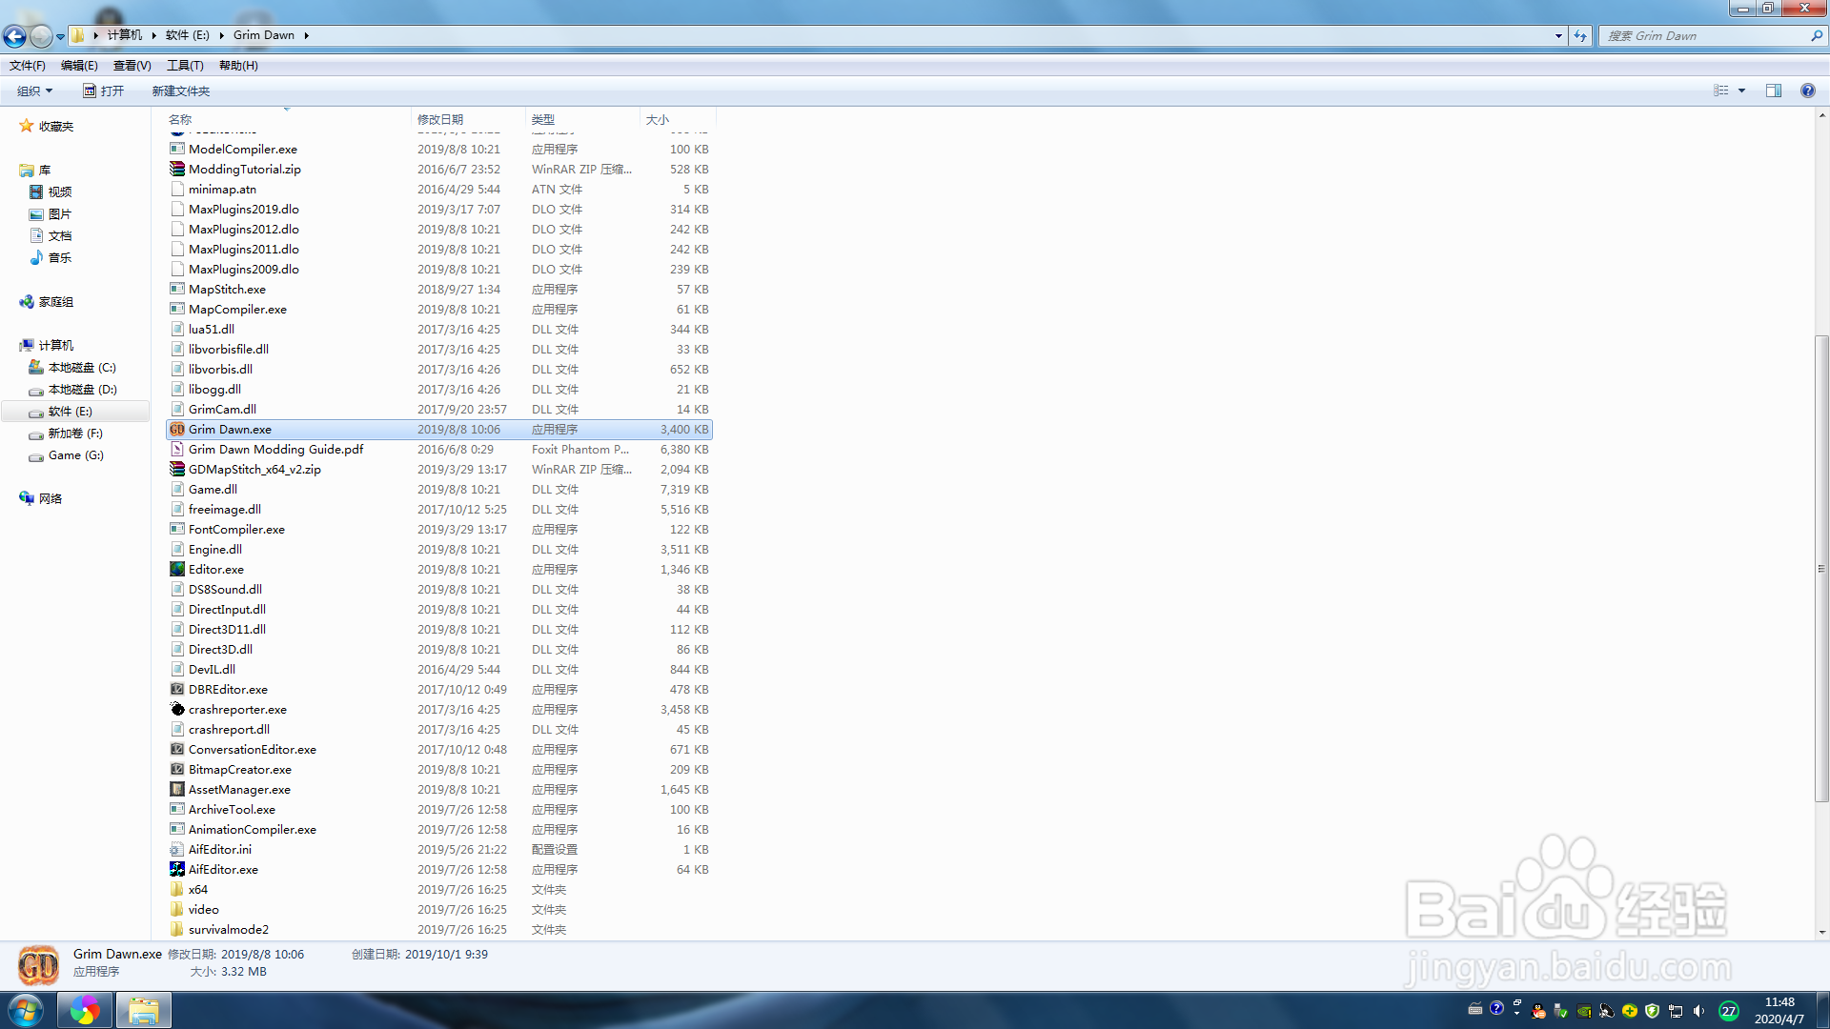The width and height of the screenshot is (1830, 1029).
Task: Open the Windows Start button
Action: (26, 1010)
